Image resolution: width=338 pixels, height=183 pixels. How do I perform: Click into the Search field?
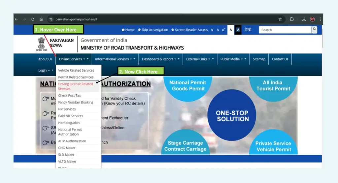coord(285,30)
